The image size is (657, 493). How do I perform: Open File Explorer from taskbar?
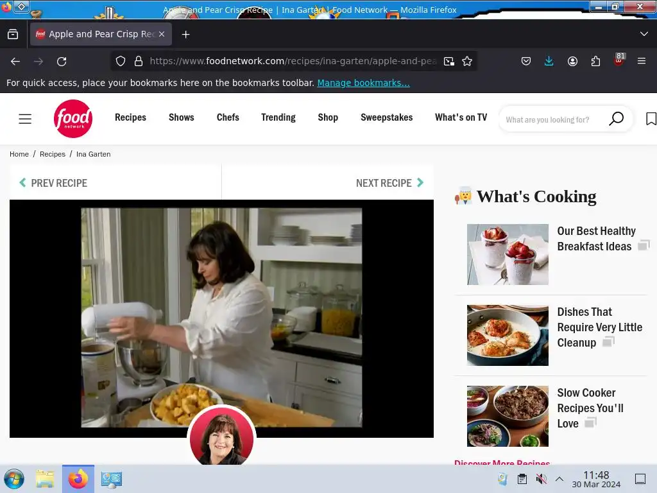click(x=45, y=479)
